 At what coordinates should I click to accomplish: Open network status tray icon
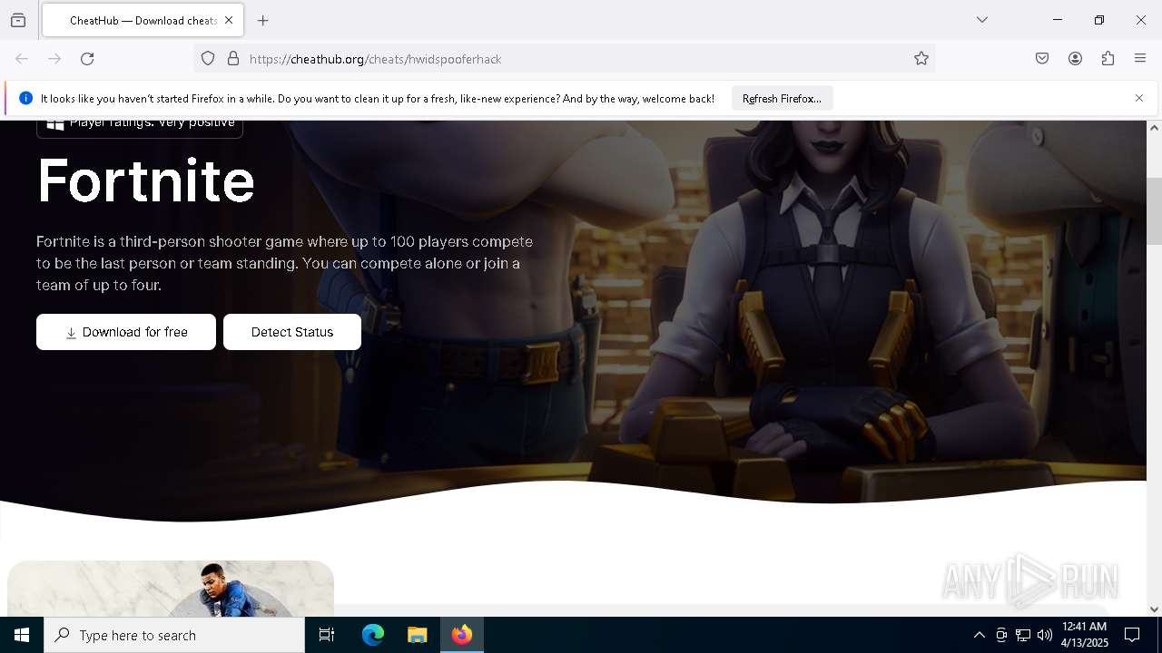(x=1023, y=635)
